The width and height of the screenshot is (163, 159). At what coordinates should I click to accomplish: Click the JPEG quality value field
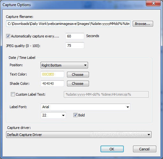coord(75,45)
